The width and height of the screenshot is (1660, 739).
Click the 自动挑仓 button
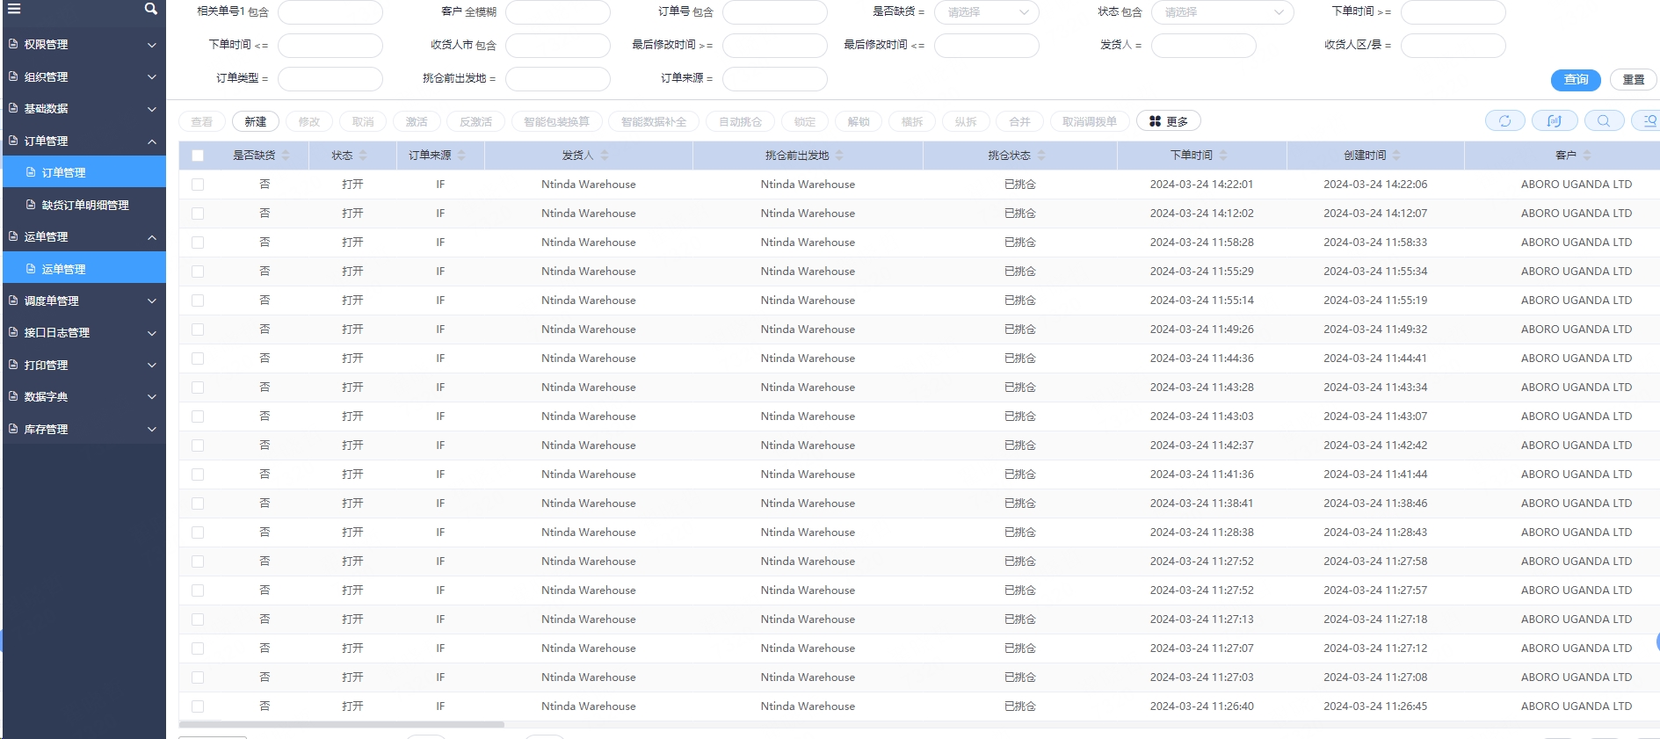740,121
